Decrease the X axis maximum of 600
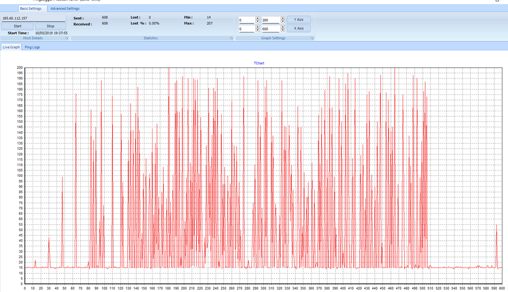The image size is (508, 292). click(x=283, y=30)
